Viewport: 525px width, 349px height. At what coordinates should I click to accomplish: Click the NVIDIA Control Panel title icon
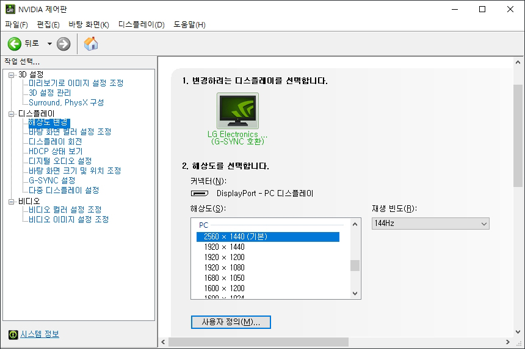[10, 9]
